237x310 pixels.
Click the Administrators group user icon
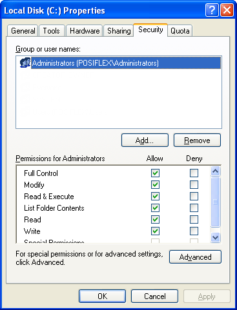25,63
